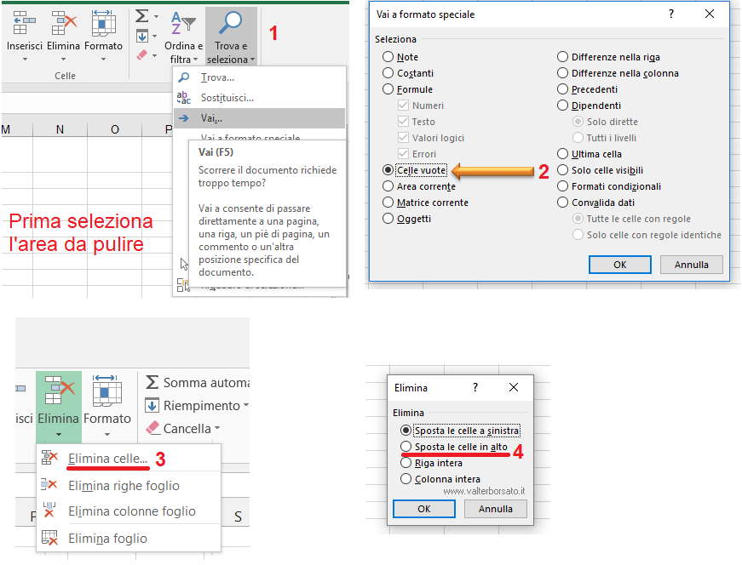Image resolution: width=742 pixels, height=565 pixels.
Task: Click Annulla in the Elimina dialog
Action: tap(495, 509)
